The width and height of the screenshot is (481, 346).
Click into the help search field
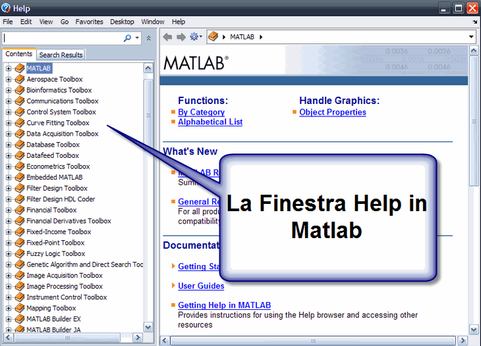point(63,38)
